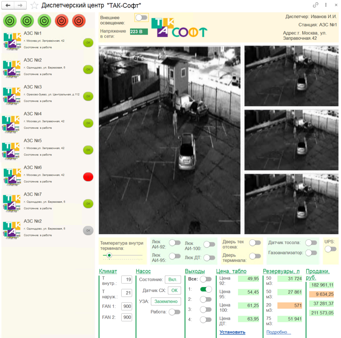
Task: Click the red alarm status of АЗС №6
Action: click(88, 177)
